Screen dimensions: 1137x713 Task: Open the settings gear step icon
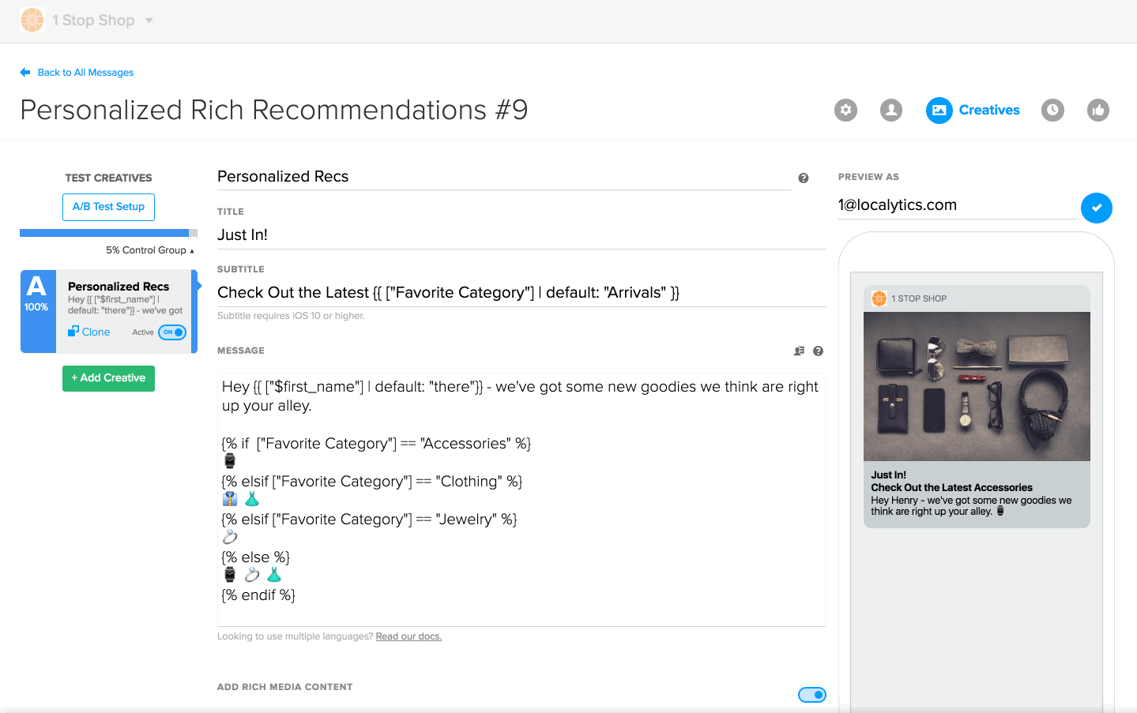845,111
